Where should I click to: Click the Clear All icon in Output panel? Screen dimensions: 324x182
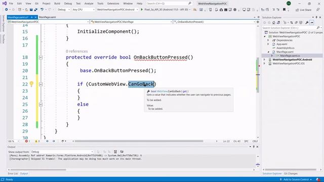pos(115,152)
